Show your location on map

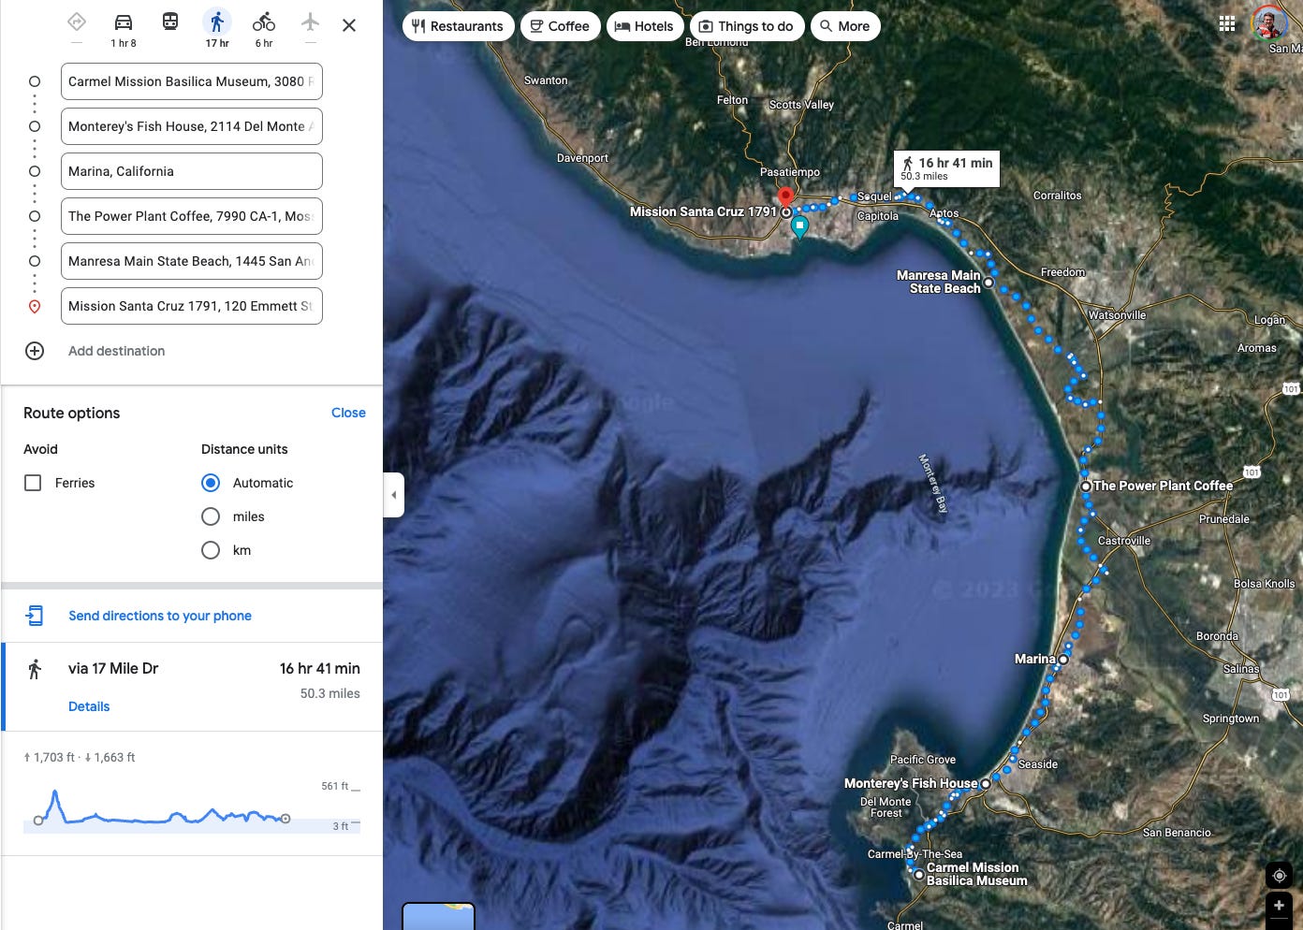tap(1280, 876)
